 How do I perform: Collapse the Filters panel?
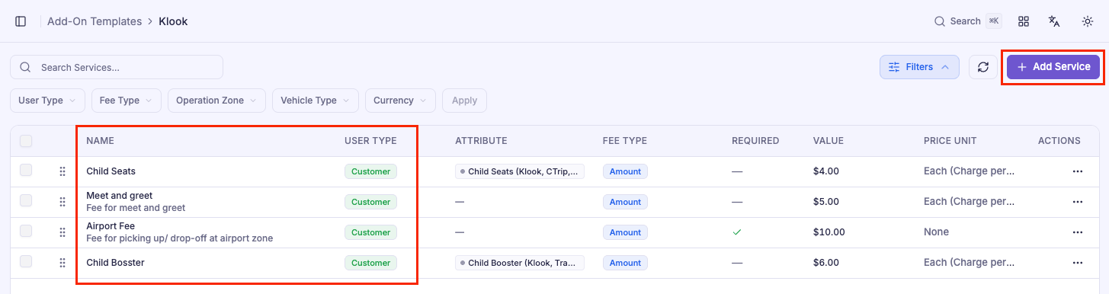point(919,67)
